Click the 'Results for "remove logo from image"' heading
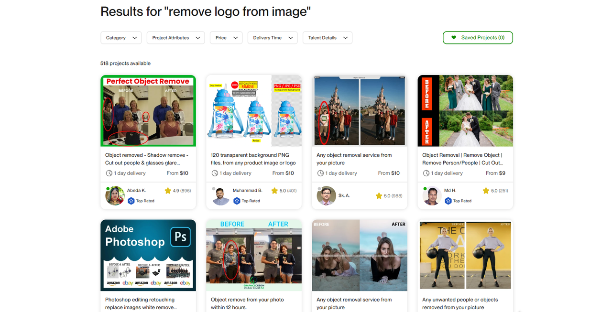This screenshot has height=312, width=612. 206,11
